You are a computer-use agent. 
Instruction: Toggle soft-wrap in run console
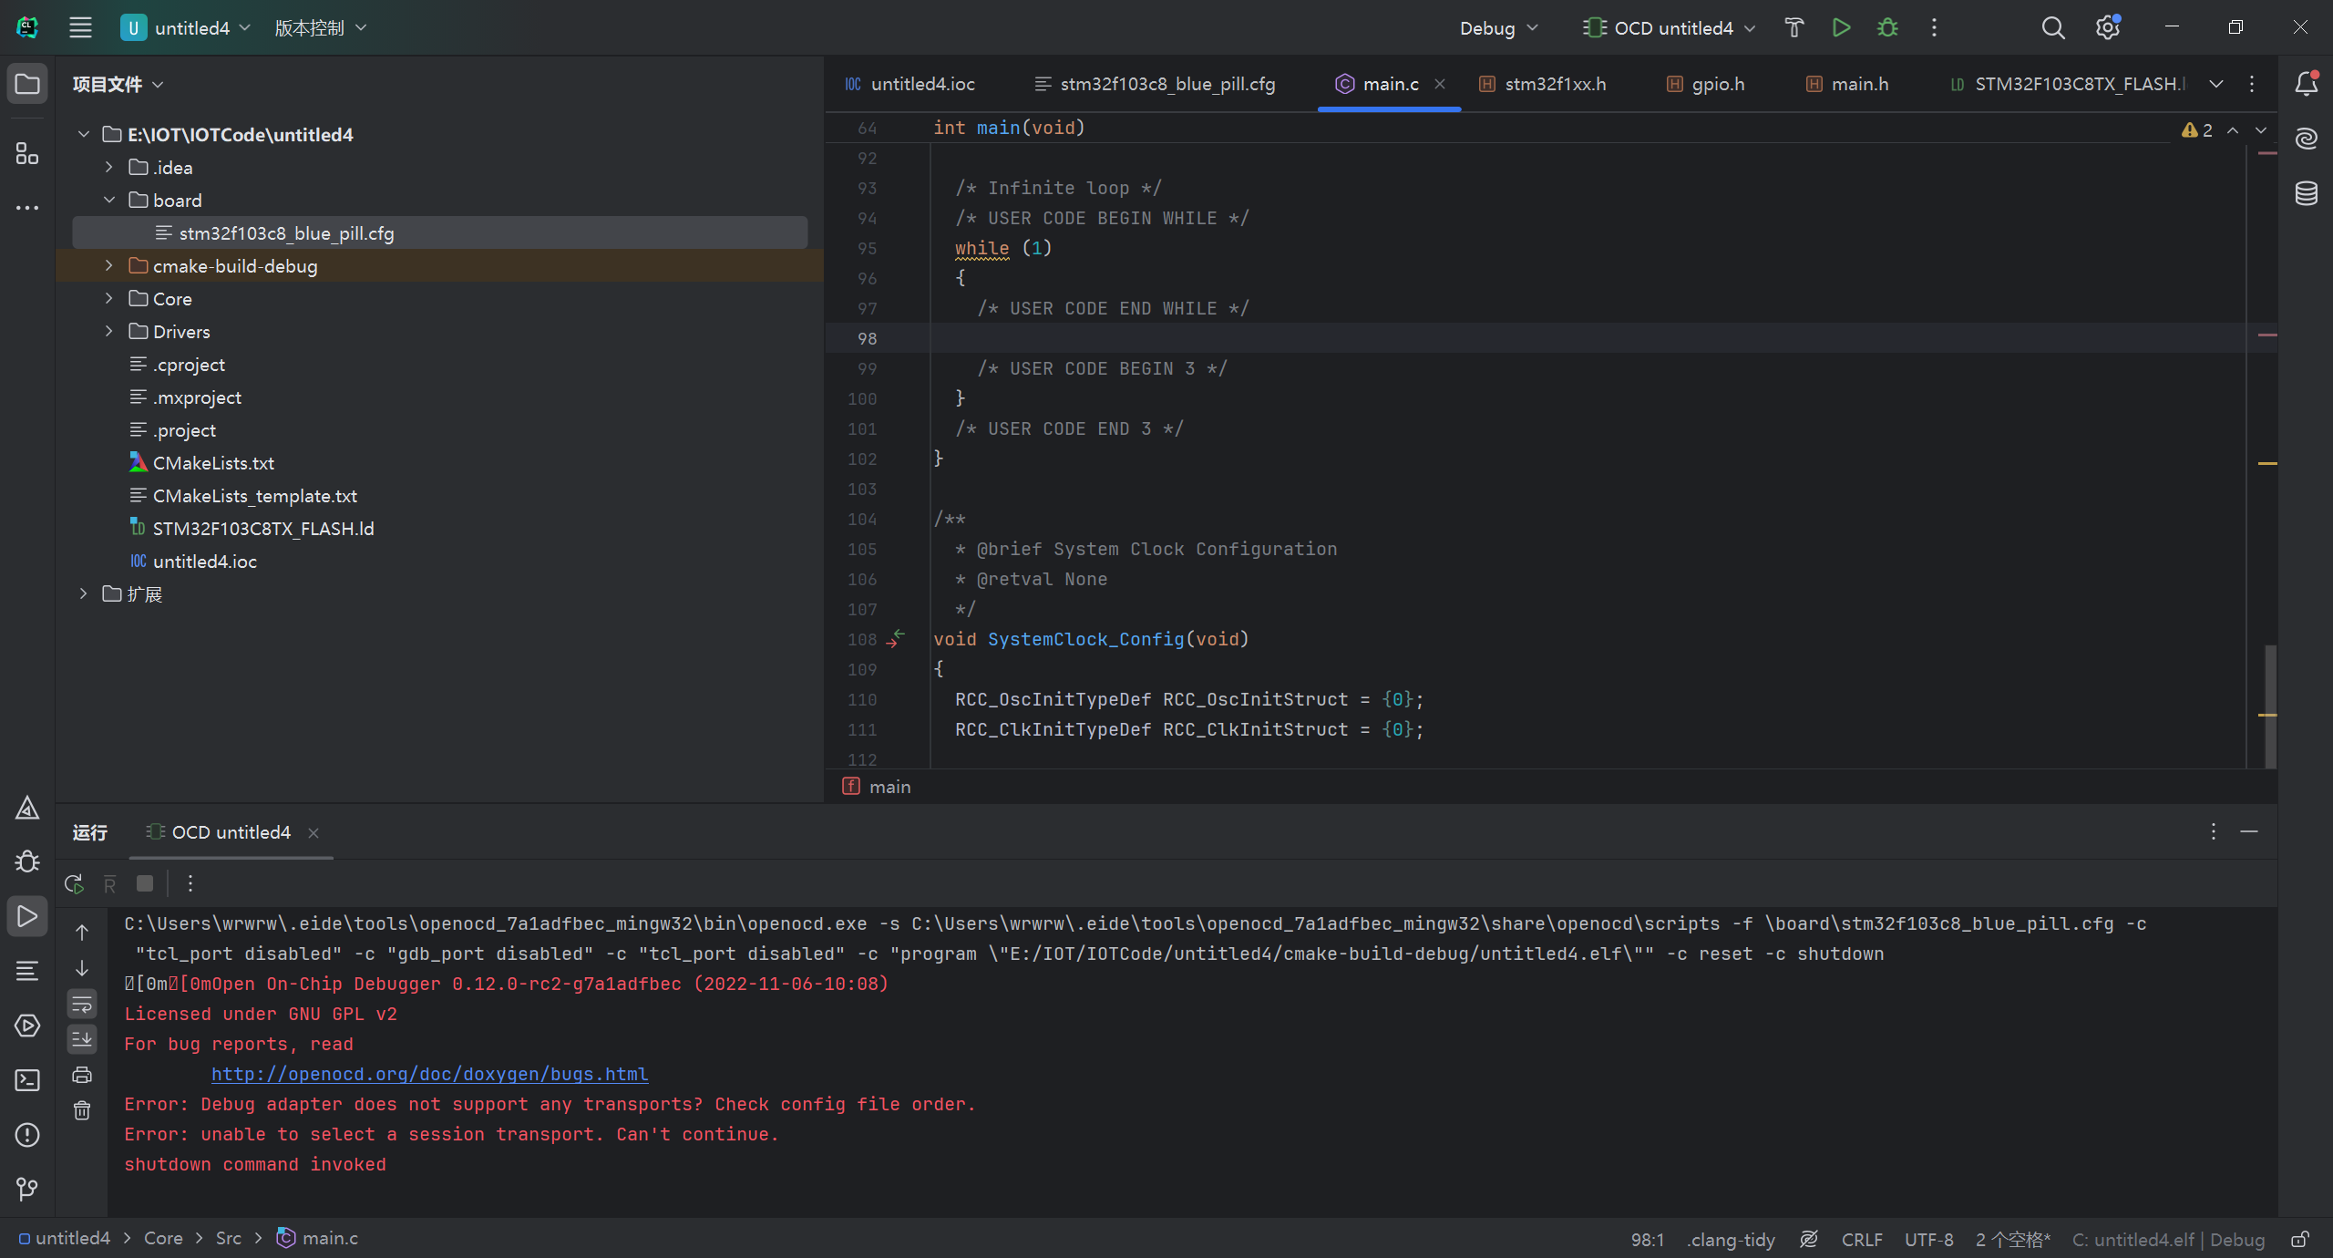82,1004
